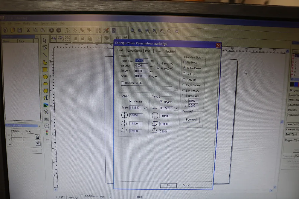Click the Type column header in the object list
299x199 pixels.
coord(25,41)
